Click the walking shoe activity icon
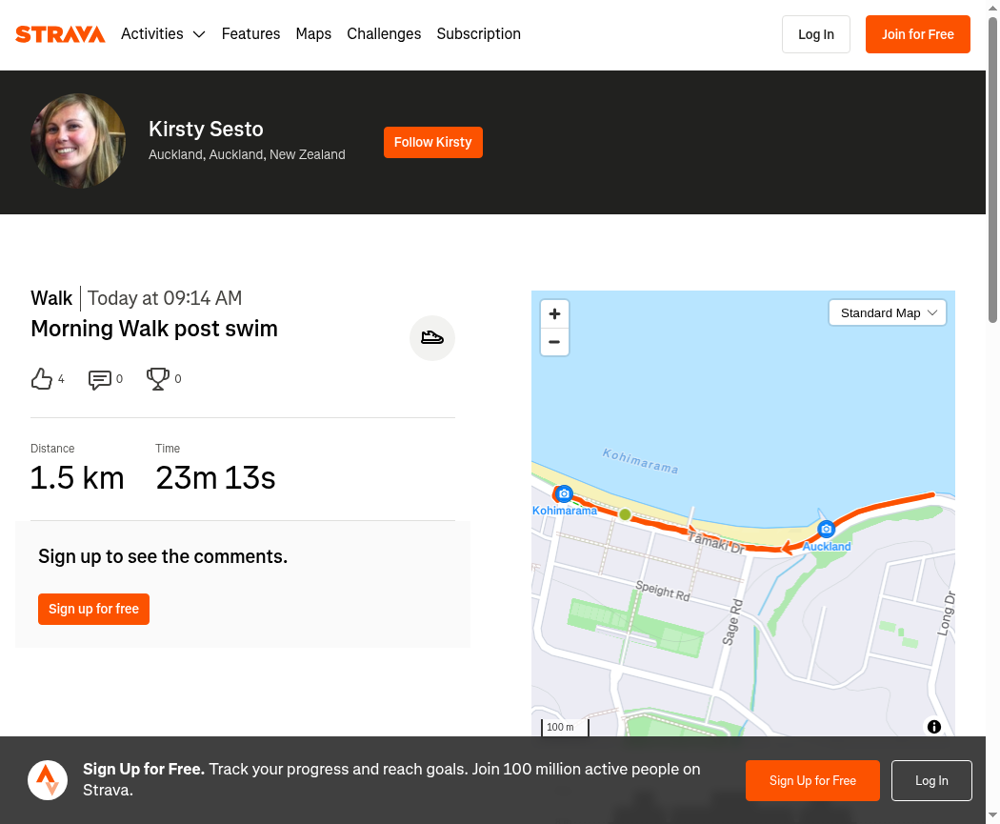The height and width of the screenshot is (824, 1000). (431, 338)
